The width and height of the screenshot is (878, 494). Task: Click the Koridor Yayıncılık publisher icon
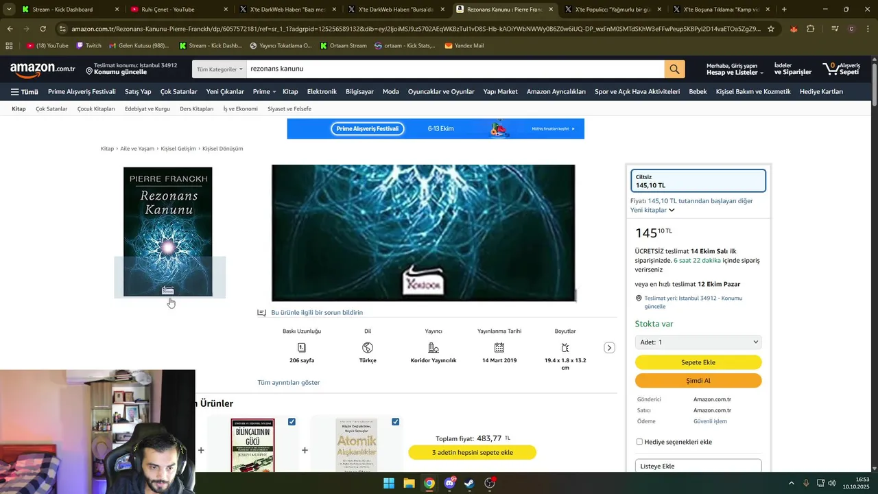(434, 348)
